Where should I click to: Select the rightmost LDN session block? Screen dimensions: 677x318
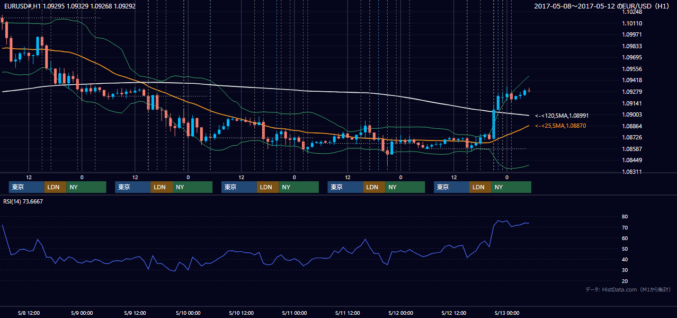point(480,187)
